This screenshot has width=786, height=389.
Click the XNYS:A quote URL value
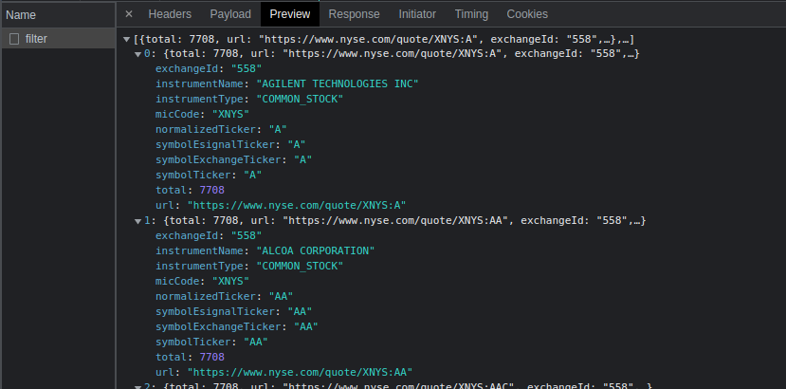(296, 205)
